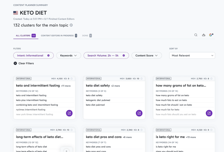Image resolution: width=224 pixels, height=152 pixels.
Task: Open editor for how many grams of fat
Action: pyautogui.click(x=209, y=113)
